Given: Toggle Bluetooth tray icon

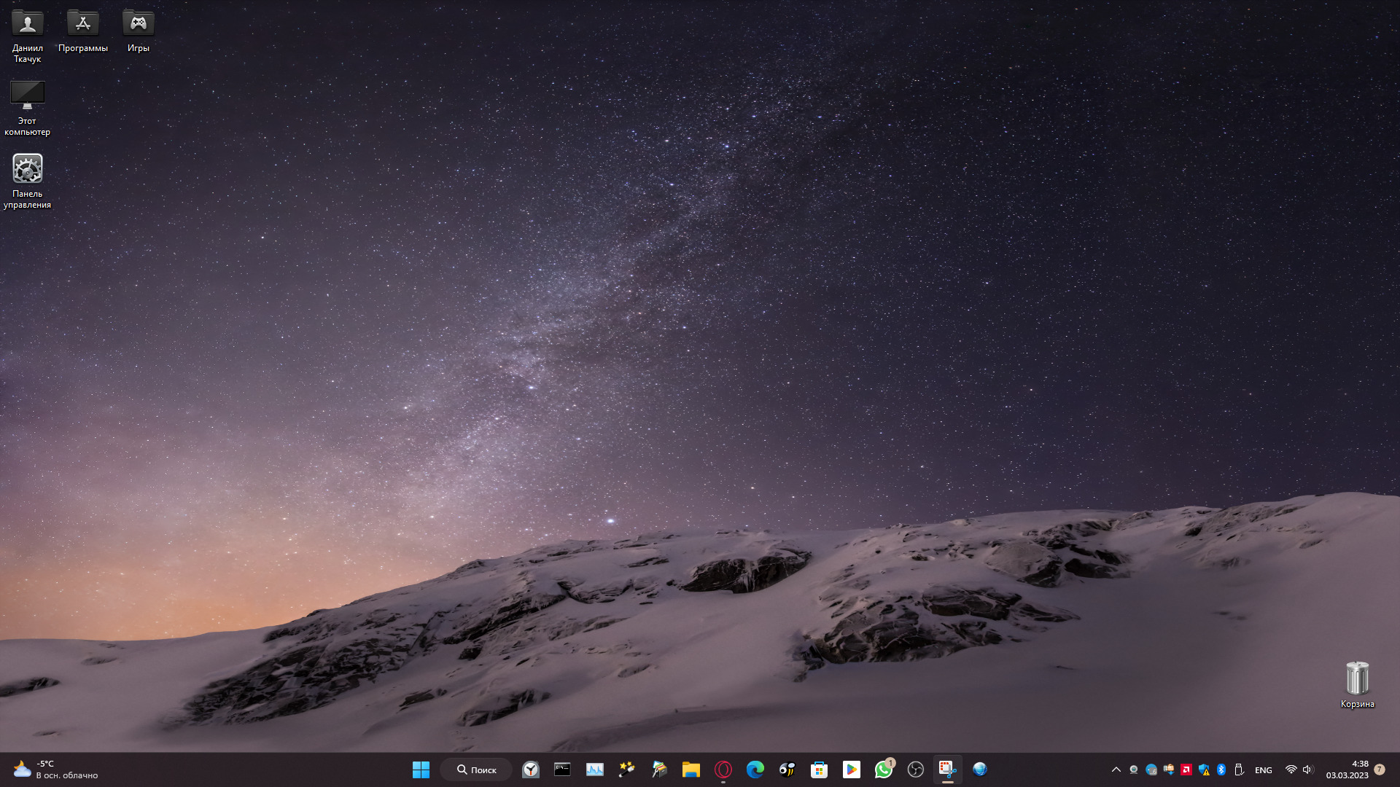Looking at the screenshot, I should 1221,770.
